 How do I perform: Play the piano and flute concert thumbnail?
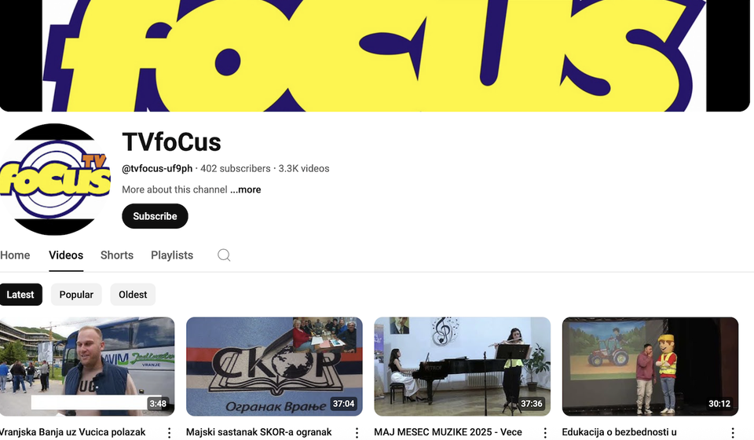click(x=462, y=366)
